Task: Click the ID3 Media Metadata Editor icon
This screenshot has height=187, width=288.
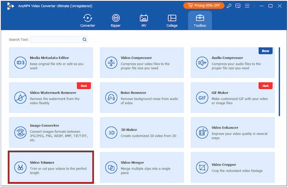Action: tap(20, 63)
